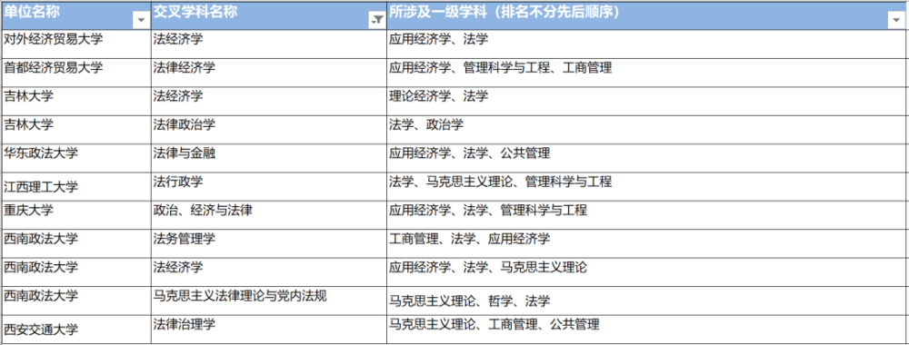
Task: Click the cell 法律治理学
Action: pos(269,330)
